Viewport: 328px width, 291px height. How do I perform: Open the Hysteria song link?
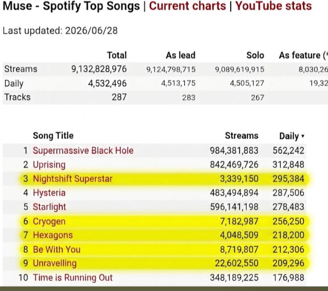tap(49, 193)
